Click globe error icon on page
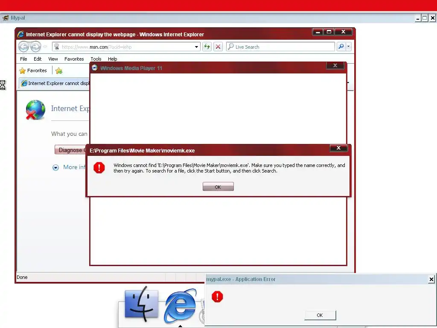 coord(35,110)
